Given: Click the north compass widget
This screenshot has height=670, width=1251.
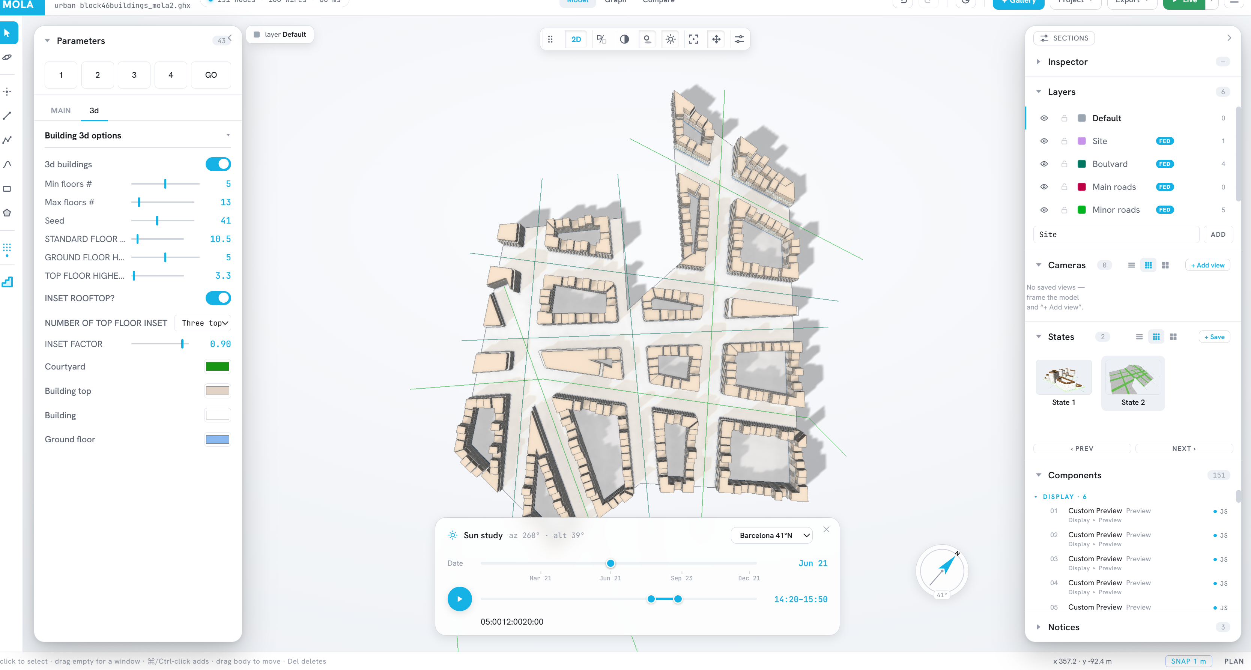Looking at the screenshot, I should coord(942,571).
